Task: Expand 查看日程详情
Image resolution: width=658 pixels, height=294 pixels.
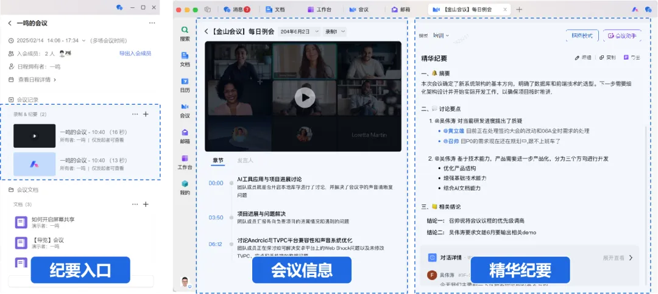Action: pos(37,79)
